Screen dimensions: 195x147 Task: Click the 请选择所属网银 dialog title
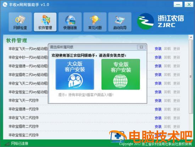point(61,47)
